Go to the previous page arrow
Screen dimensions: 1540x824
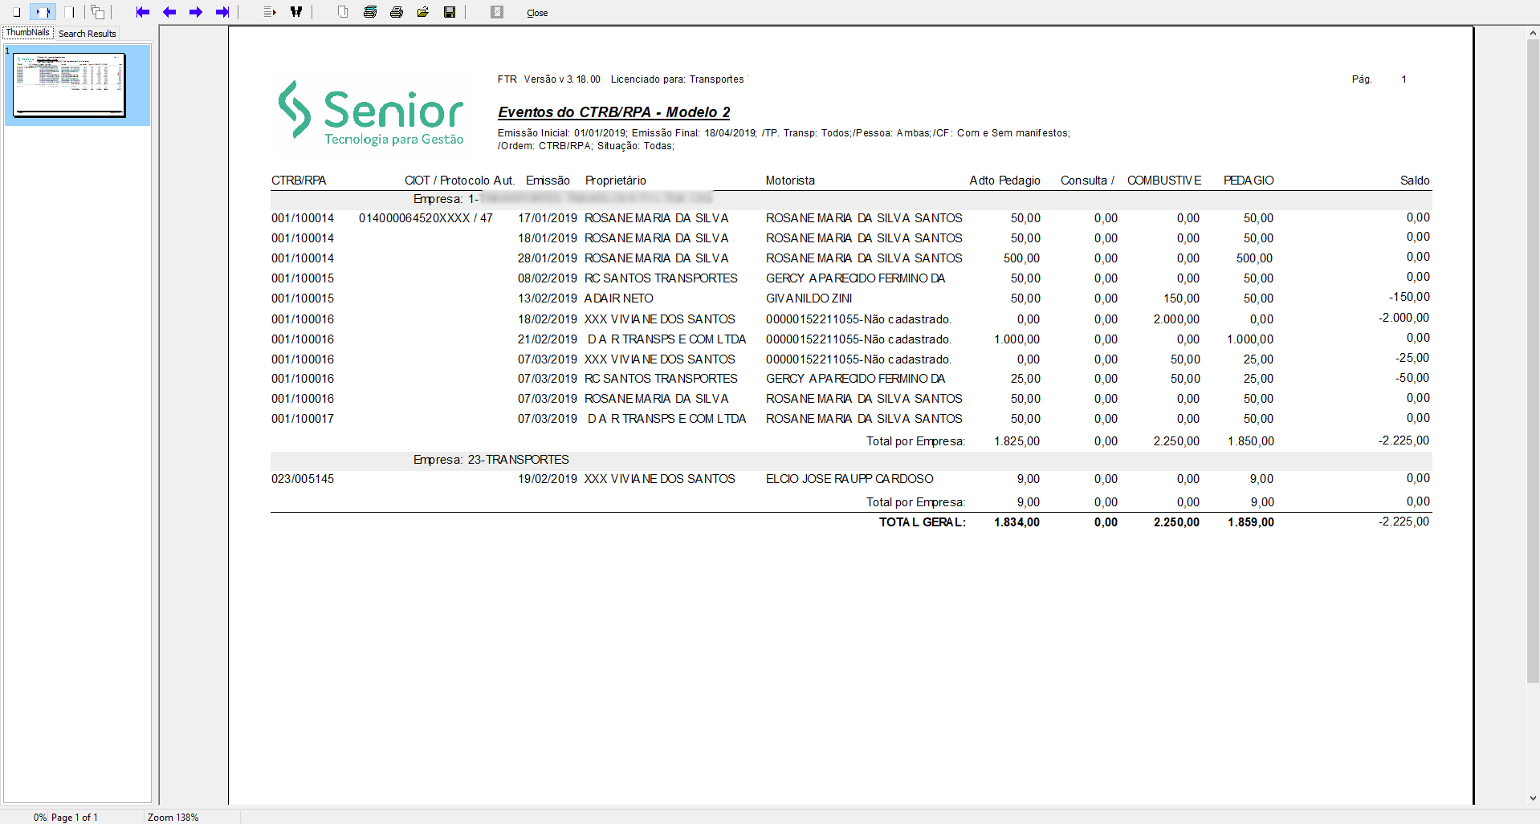[169, 12]
